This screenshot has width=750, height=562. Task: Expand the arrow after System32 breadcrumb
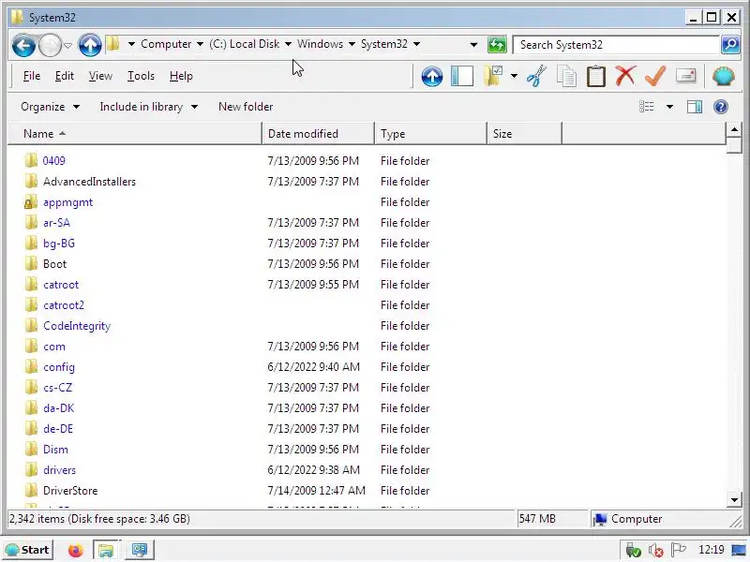pos(416,44)
